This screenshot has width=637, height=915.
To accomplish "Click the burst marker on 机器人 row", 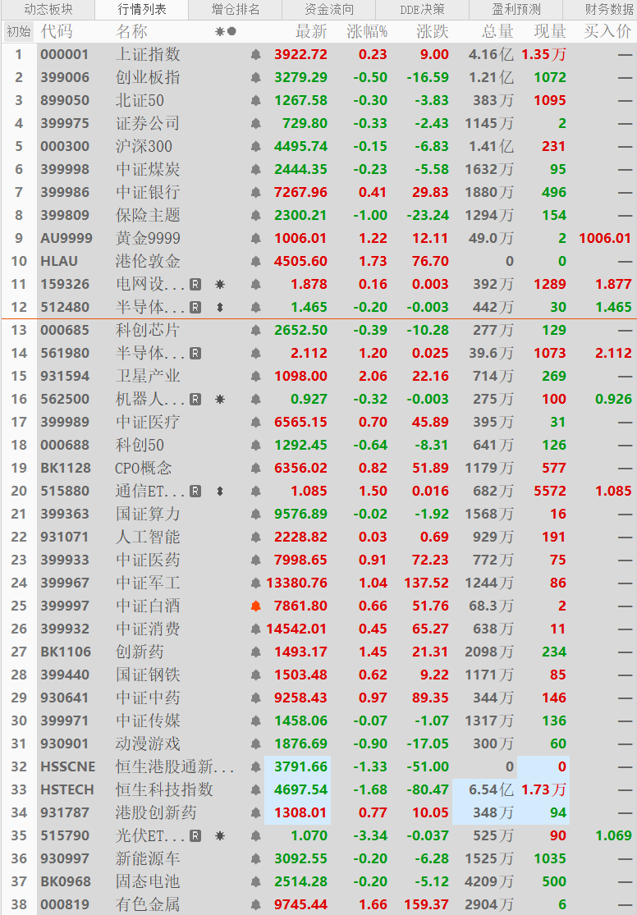I will point(220,400).
